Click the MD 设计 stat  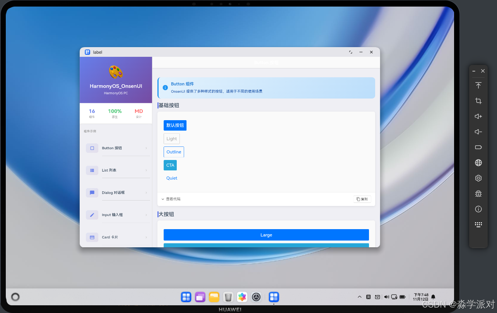click(x=139, y=113)
